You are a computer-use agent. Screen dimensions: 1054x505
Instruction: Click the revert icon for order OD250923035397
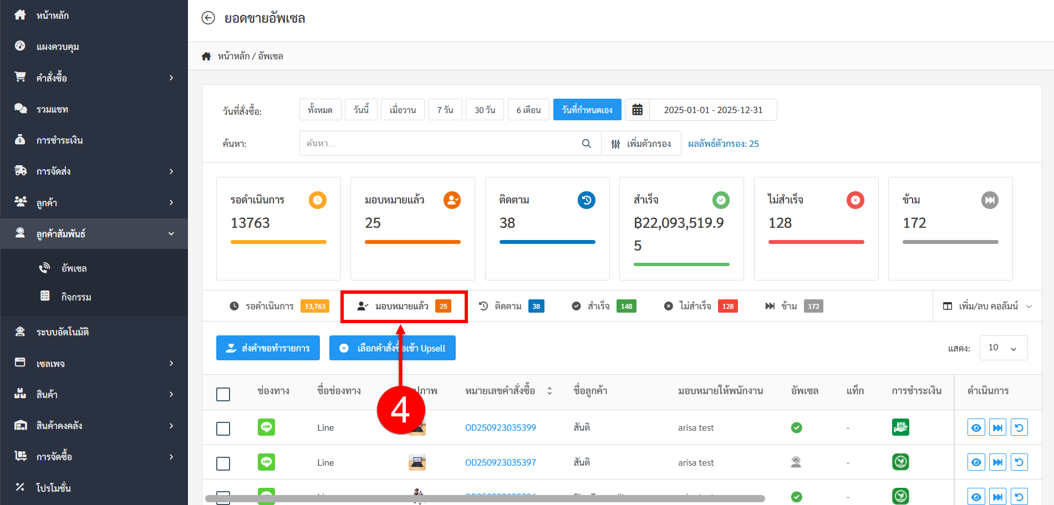point(1019,462)
